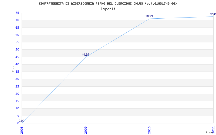Click the CONFRATERNITA DI MISERICORDIA chart title
Screen dimensions: 216x135
coord(108,4)
